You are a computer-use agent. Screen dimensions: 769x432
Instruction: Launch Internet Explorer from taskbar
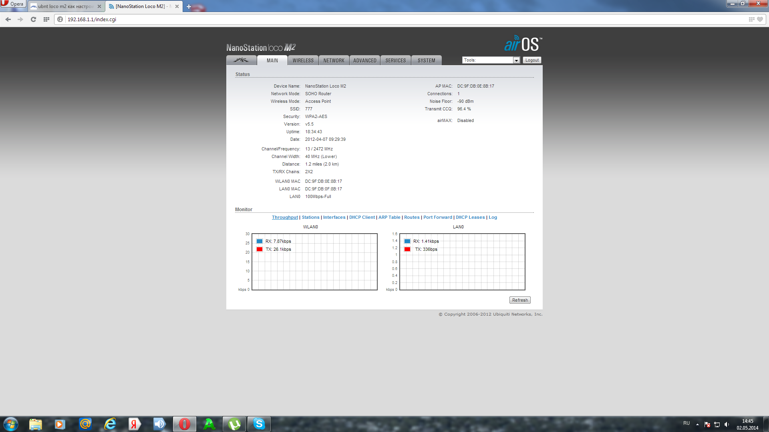pyautogui.click(x=110, y=424)
